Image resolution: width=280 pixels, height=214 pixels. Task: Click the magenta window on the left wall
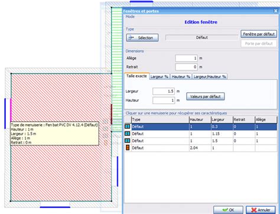tap(11, 109)
